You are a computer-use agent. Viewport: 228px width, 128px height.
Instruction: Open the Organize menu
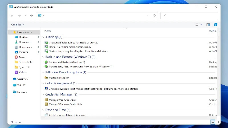(x=17, y=24)
